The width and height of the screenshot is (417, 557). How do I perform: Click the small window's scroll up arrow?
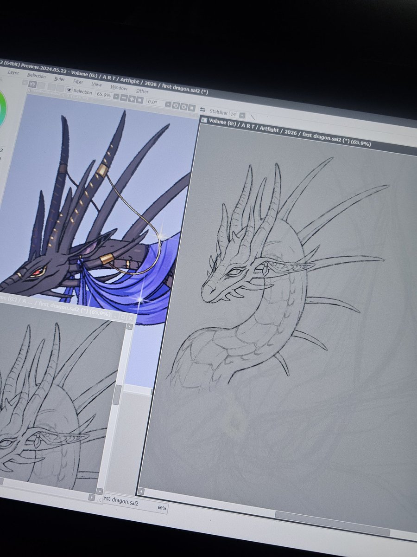[129, 327]
